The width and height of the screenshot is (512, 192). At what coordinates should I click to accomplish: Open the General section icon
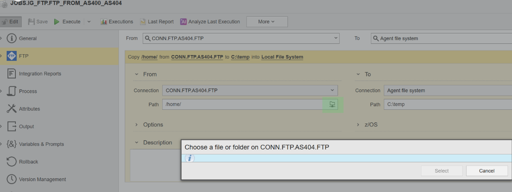coord(12,38)
